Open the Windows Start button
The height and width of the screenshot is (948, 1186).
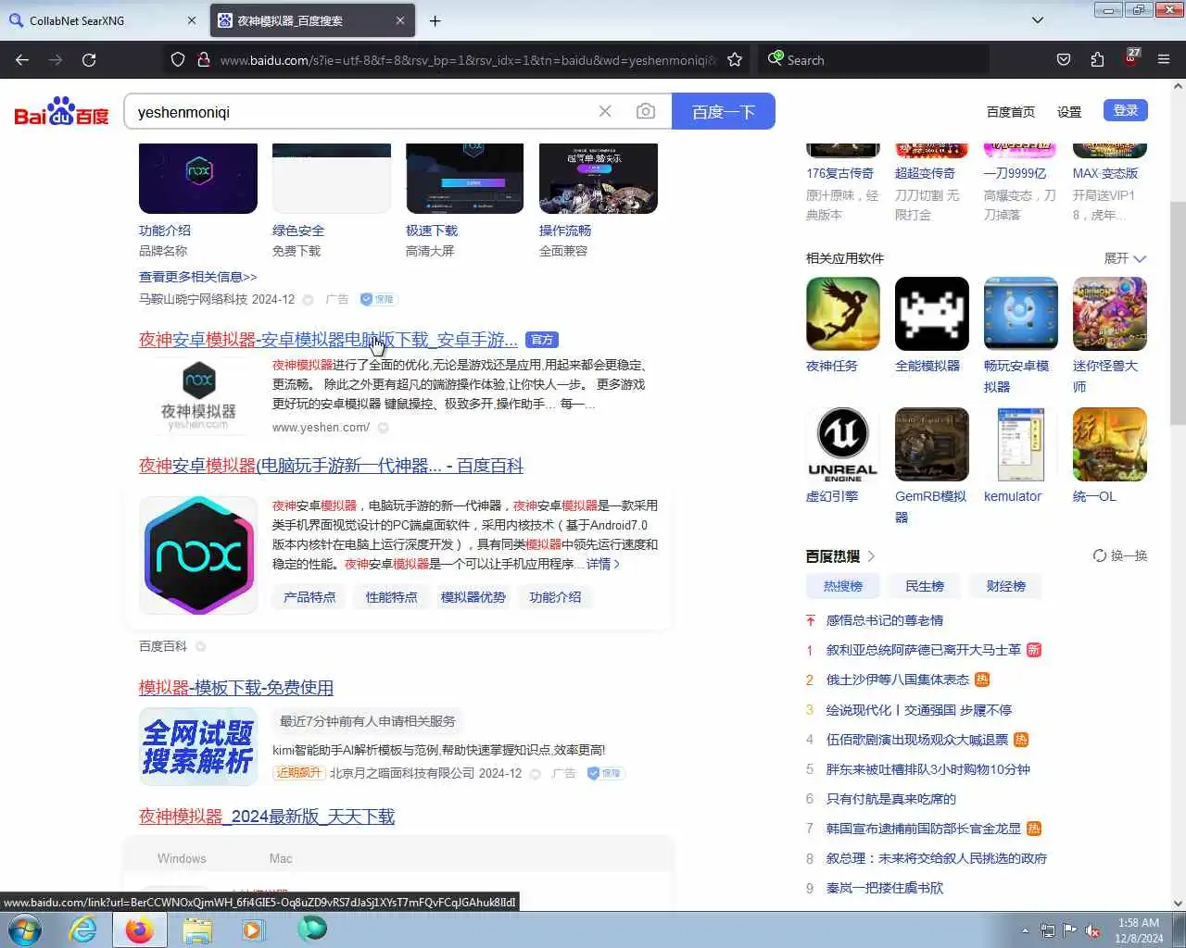tap(25, 929)
